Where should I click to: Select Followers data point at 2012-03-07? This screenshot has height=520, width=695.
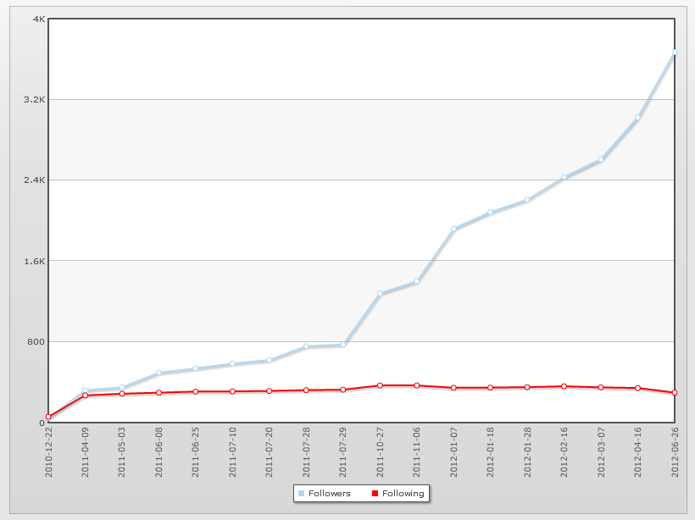pyautogui.click(x=601, y=159)
